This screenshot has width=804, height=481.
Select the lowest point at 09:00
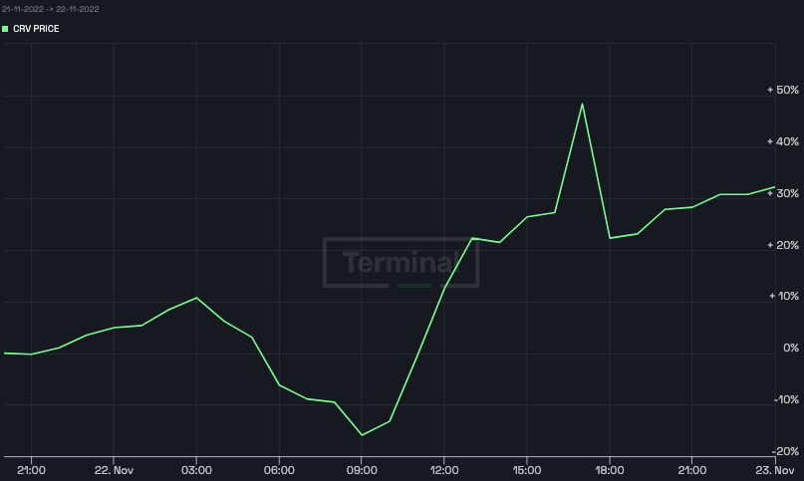pos(362,435)
